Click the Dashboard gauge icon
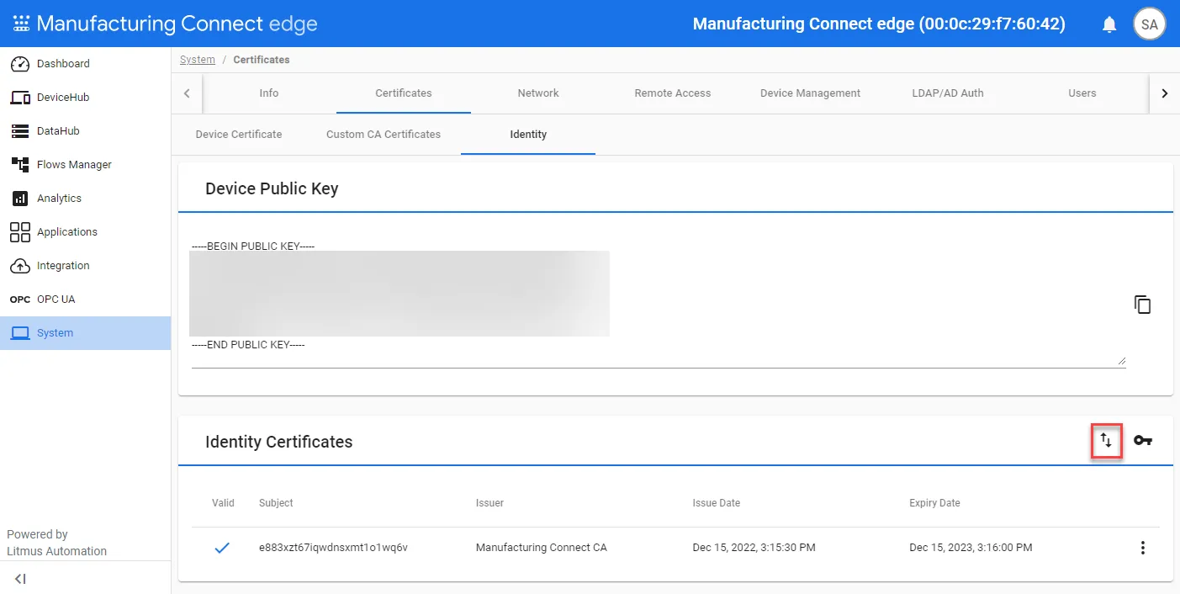 (x=20, y=64)
